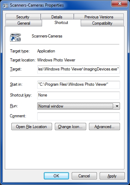Select the Shortcut tab
130x185 pixels.
tap(61, 23)
